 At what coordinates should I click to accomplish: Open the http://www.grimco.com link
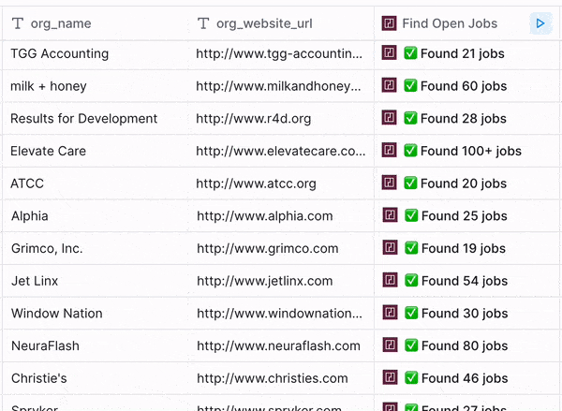click(267, 248)
